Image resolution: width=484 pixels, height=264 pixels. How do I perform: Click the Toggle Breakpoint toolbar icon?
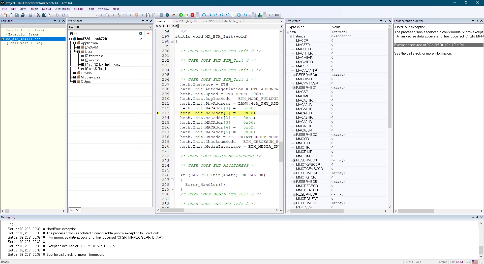[x=173, y=15]
